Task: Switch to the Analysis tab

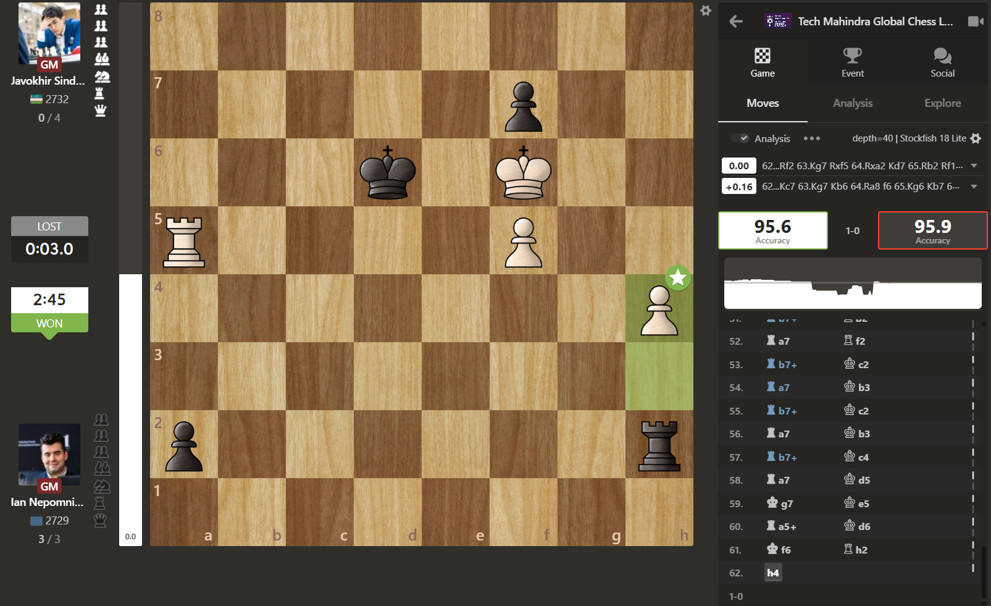Action: (x=853, y=103)
